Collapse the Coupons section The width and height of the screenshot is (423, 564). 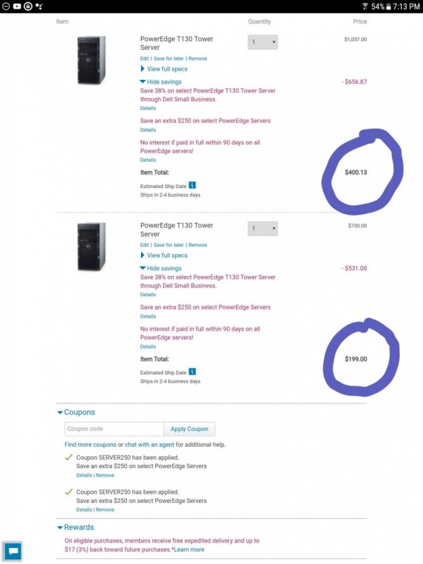click(x=76, y=412)
